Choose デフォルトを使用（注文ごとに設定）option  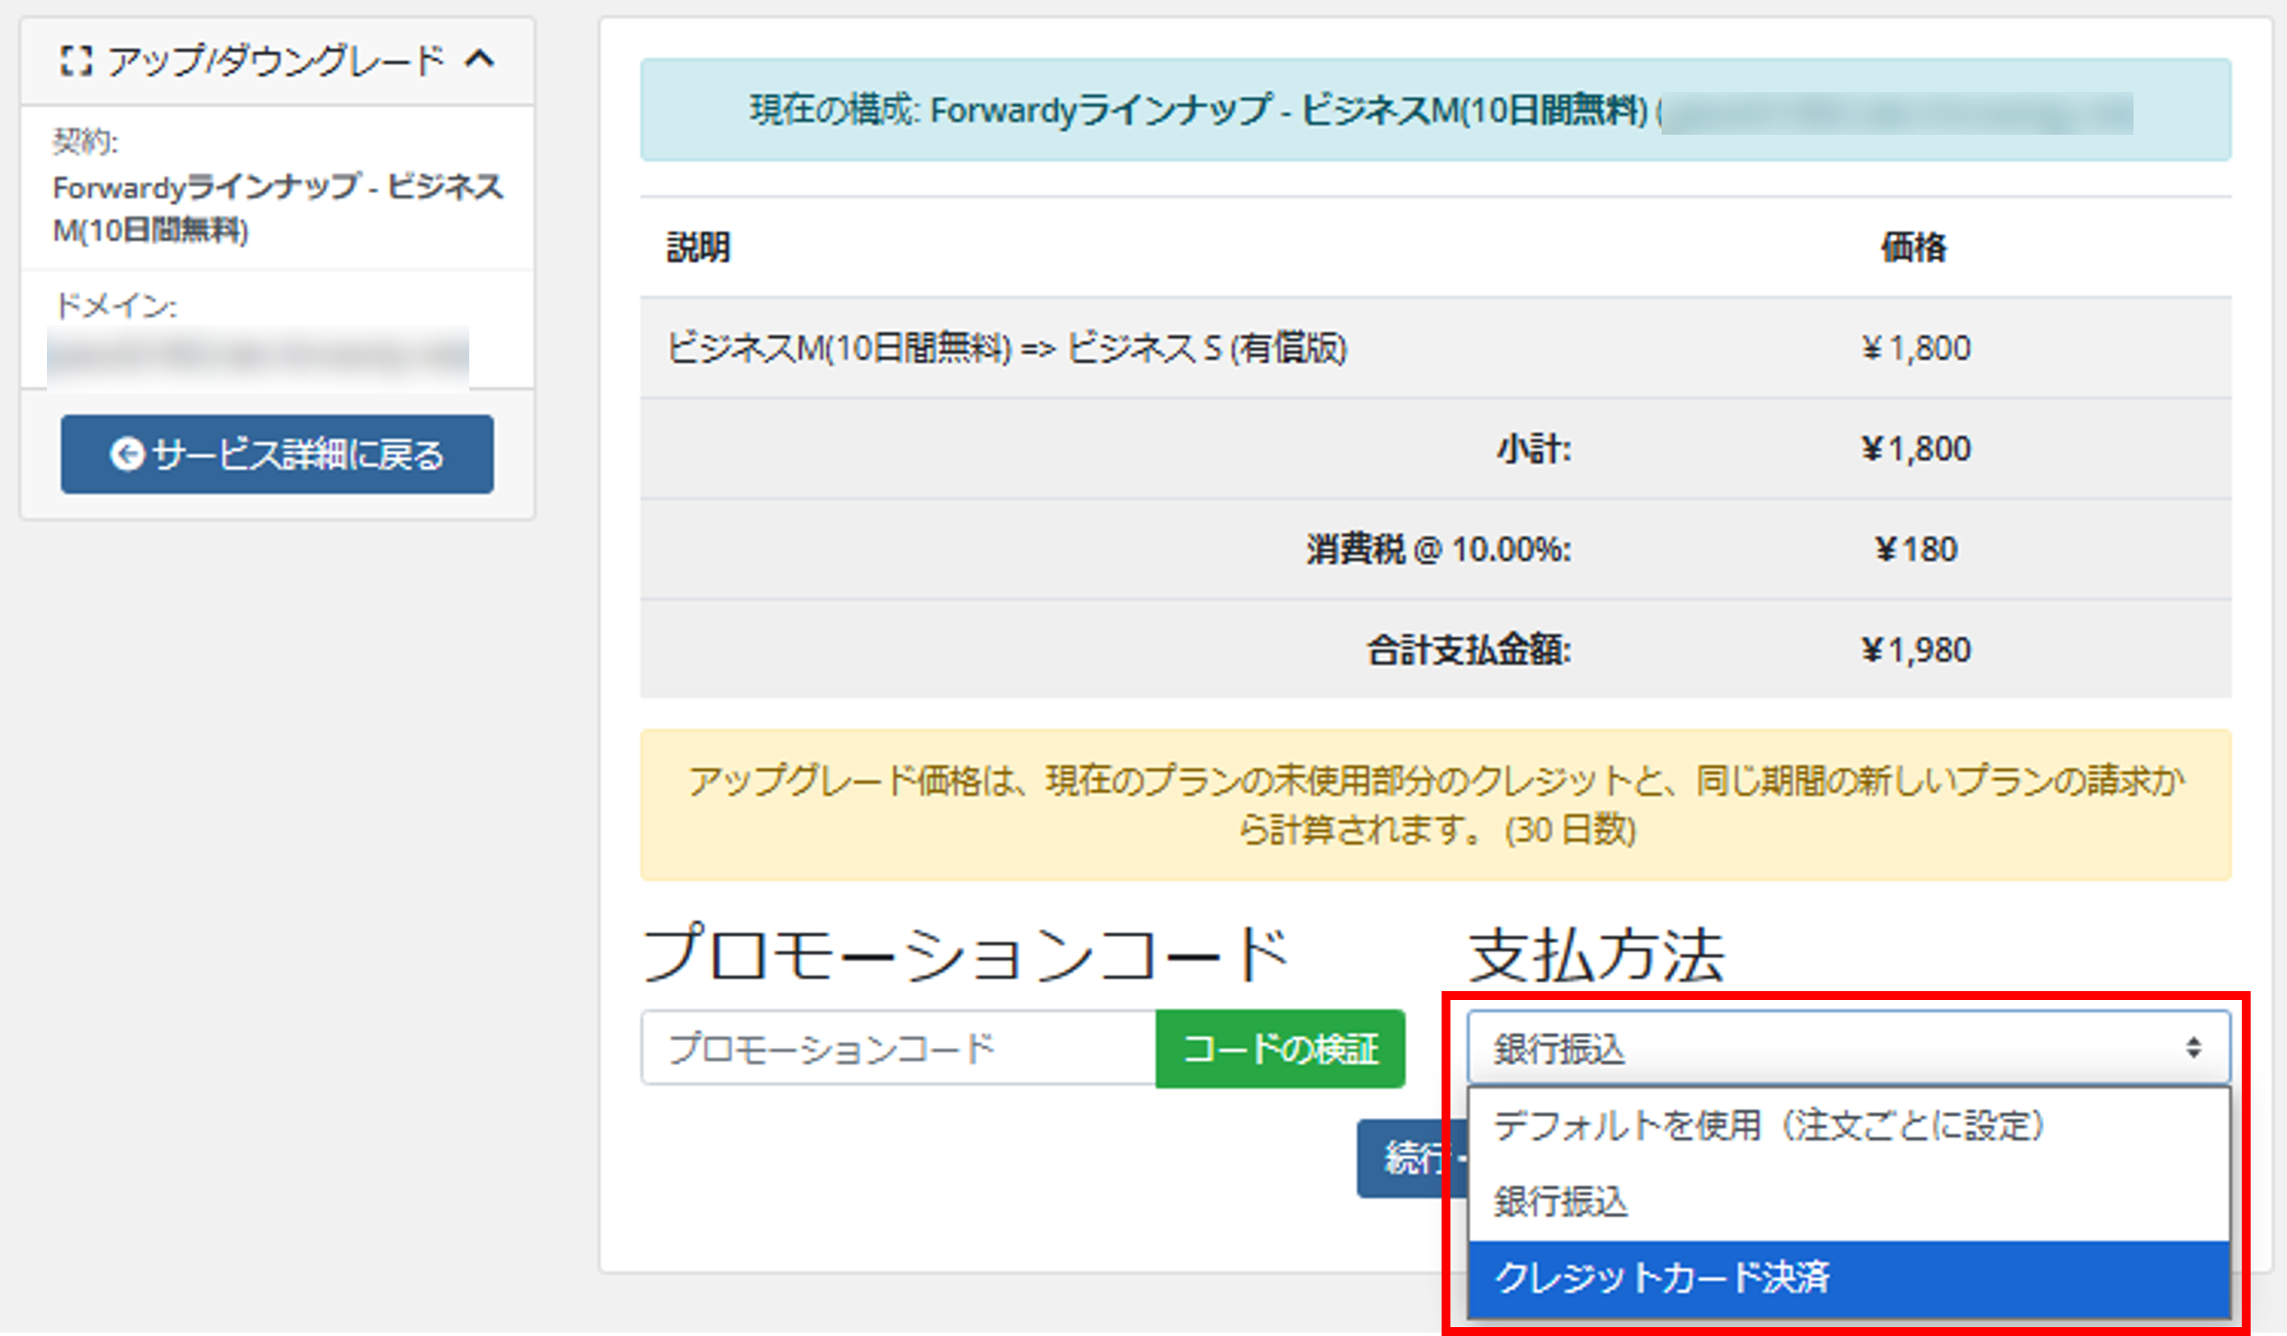point(1849,1126)
